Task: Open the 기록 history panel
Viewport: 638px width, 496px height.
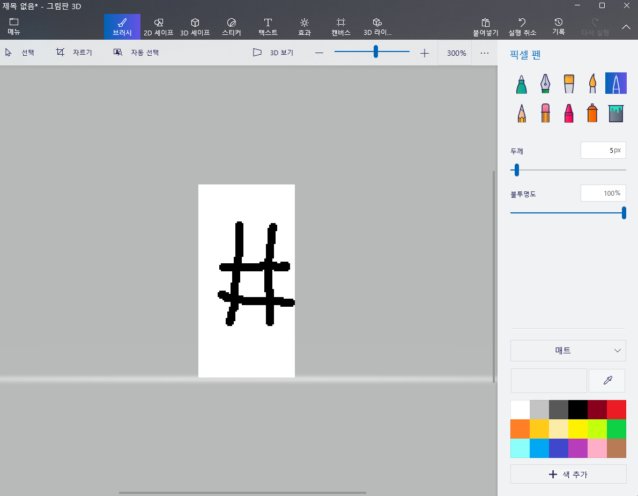Action: tap(559, 27)
